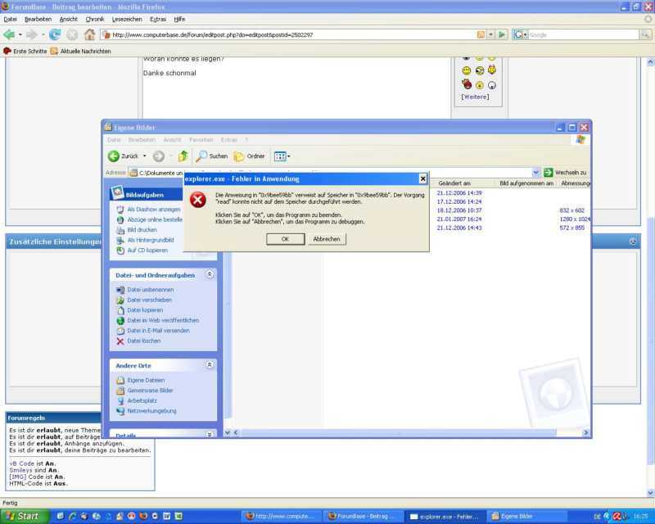This screenshot has height=524, width=655.
Task: Click Firefox stop loading button
Action: 72,34
